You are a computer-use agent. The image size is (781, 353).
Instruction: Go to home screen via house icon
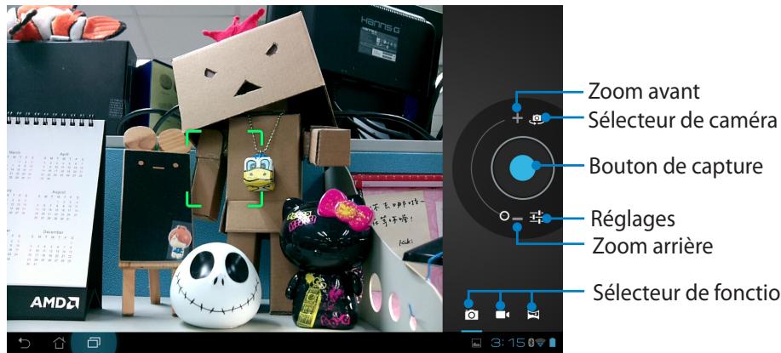coord(60,343)
